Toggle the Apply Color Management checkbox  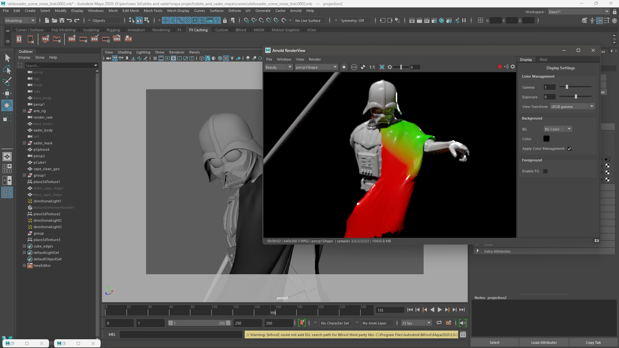point(569,149)
